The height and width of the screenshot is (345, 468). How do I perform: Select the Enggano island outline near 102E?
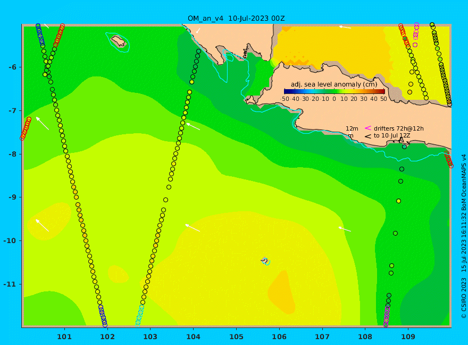(119, 41)
